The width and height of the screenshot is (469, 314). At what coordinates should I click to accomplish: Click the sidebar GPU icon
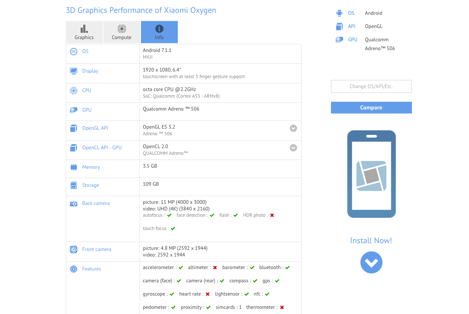339,39
